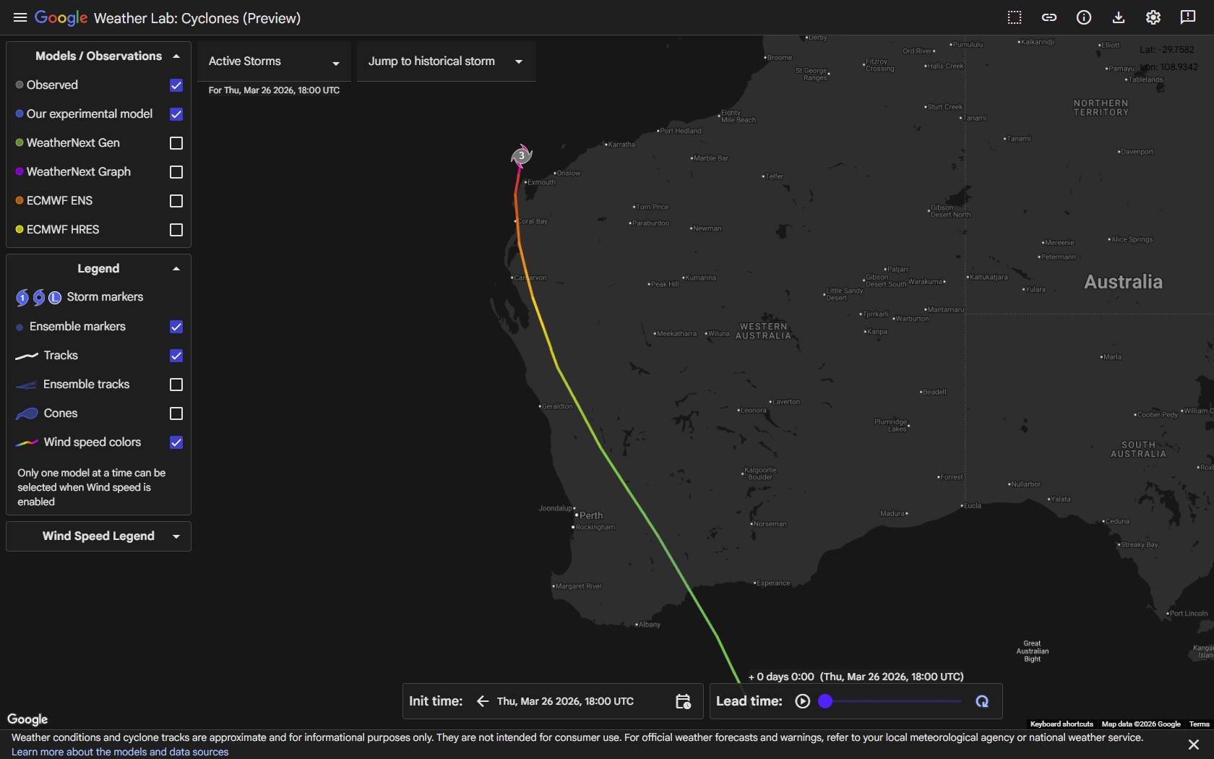Click the Tracks line legend icon
This screenshot has width=1214, height=759.
click(27, 356)
